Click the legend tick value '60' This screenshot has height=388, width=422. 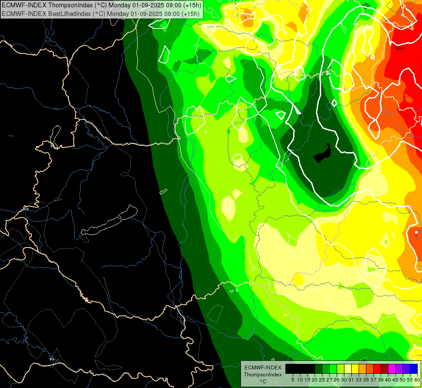(x=417, y=380)
